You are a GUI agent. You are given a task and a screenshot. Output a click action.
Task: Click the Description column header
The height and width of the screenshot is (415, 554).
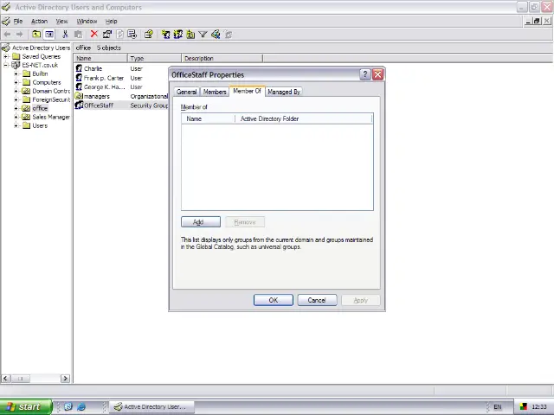(222, 58)
